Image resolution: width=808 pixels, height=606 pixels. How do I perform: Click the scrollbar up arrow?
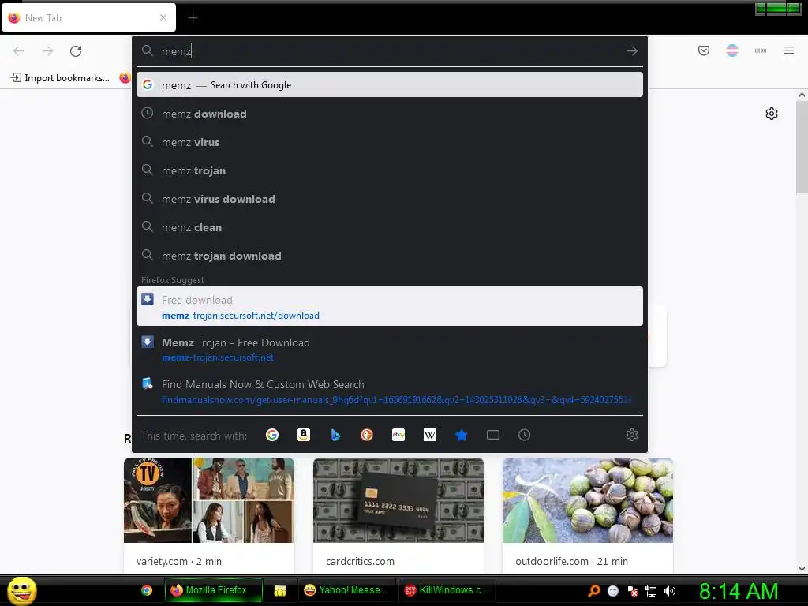point(802,95)
